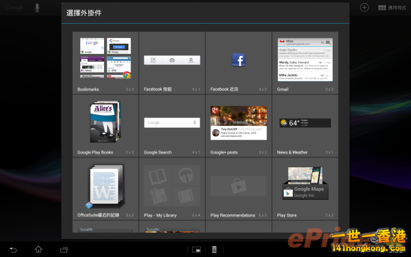Tap the magazine icon in My Library widget

(158, 196)
